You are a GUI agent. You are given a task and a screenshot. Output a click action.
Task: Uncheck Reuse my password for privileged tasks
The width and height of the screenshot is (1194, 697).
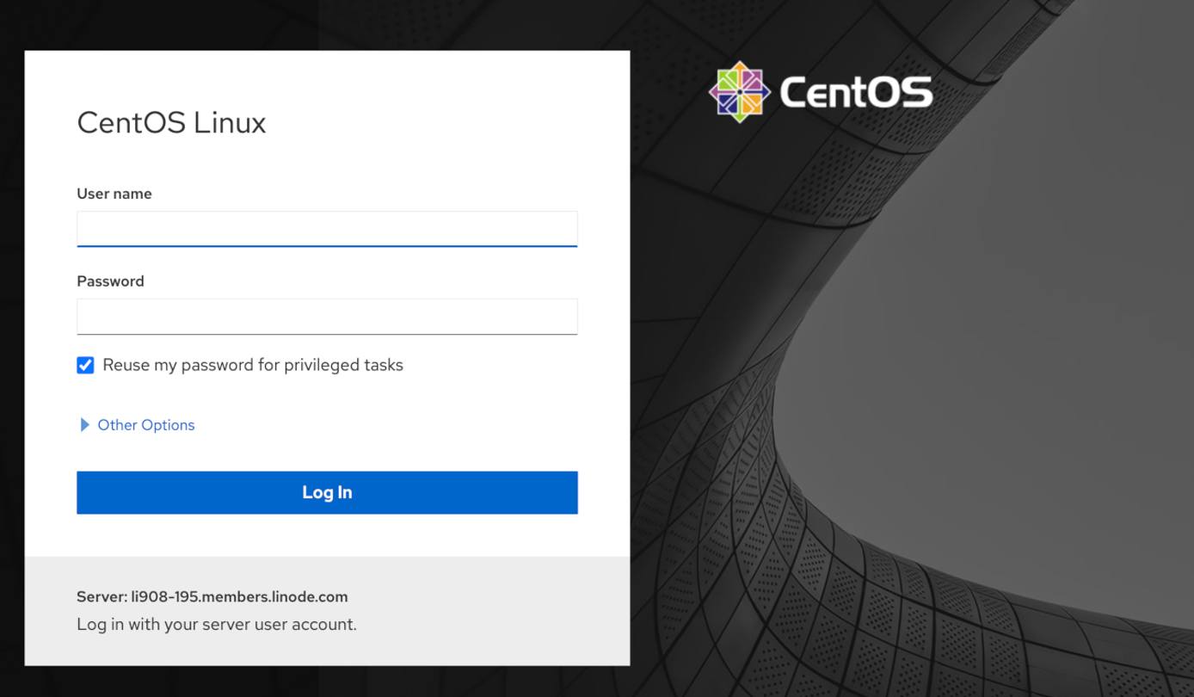click(84, 365)
